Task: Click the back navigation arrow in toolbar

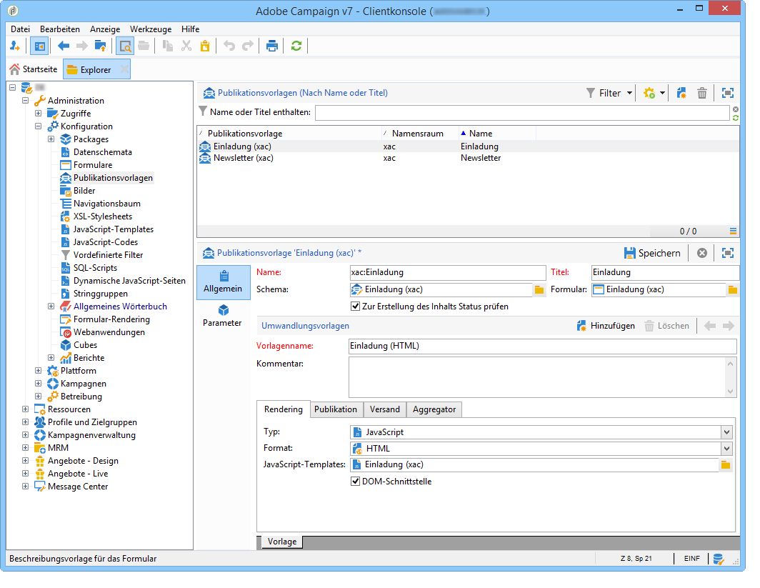Action: pos(64,46)
